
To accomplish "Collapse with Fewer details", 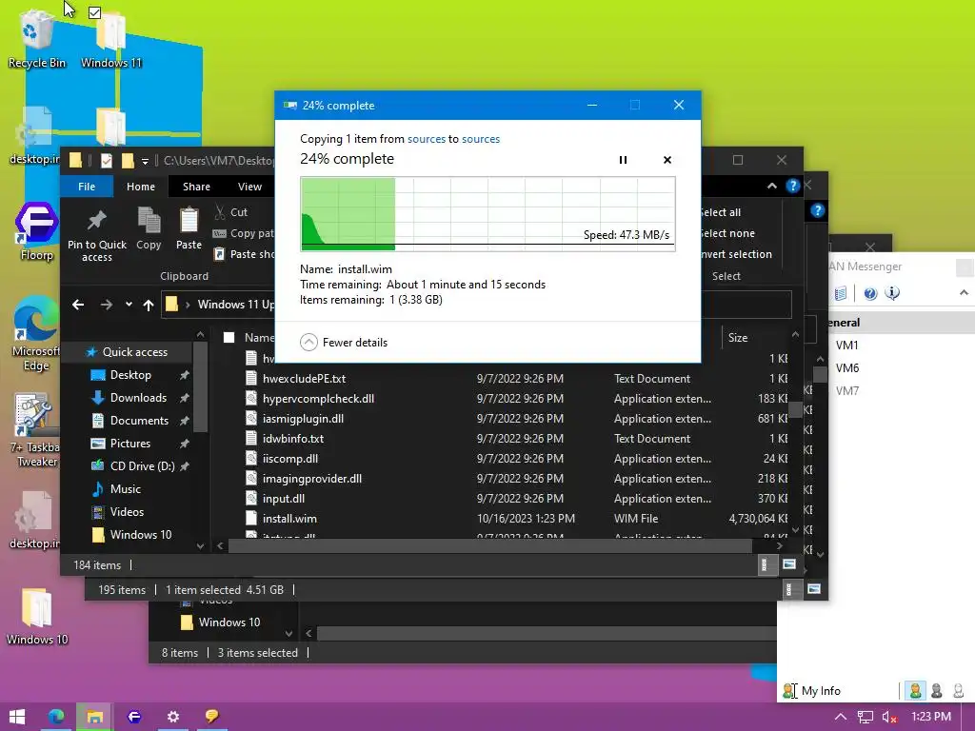I will pos(344,343).
